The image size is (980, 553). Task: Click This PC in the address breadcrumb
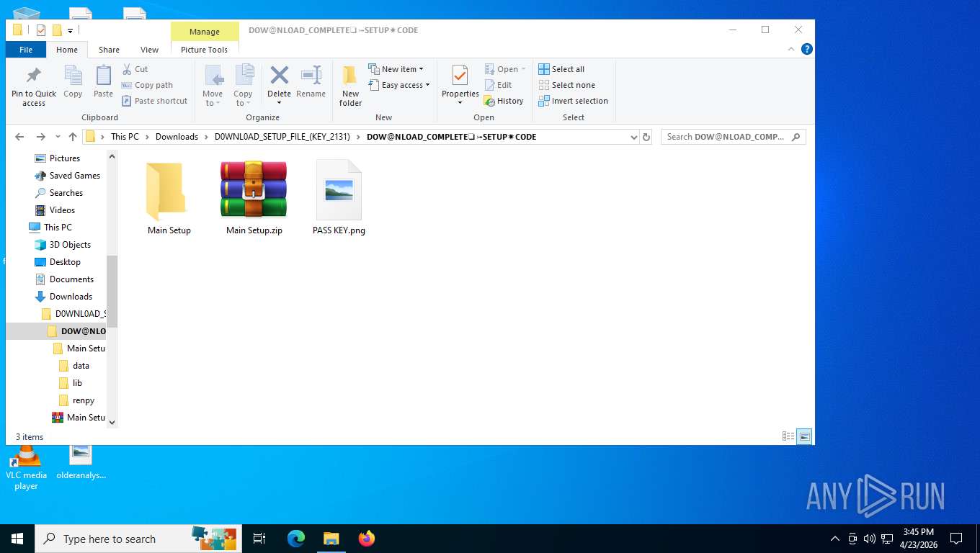125,137
